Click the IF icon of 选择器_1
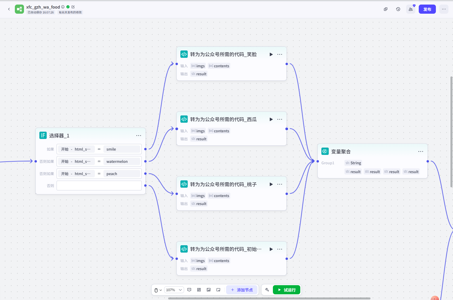The height and width of the screenshot is (300, 453). click(43, 135)
